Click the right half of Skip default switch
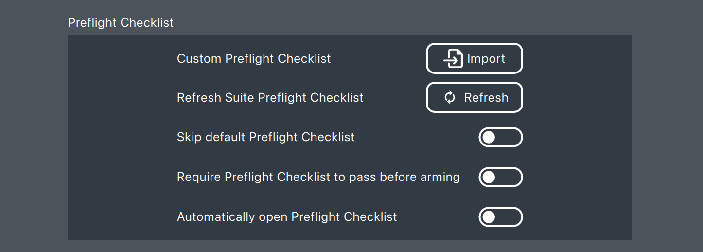 (x=511, y=137)
